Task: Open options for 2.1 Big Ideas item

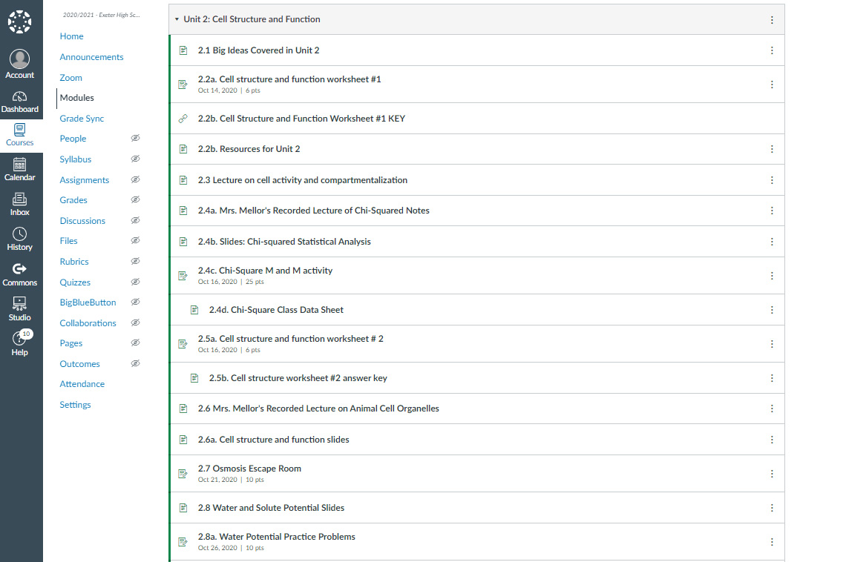Action: 772,50
